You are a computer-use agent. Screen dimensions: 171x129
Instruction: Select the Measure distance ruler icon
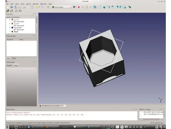click(x=130, y=7)
